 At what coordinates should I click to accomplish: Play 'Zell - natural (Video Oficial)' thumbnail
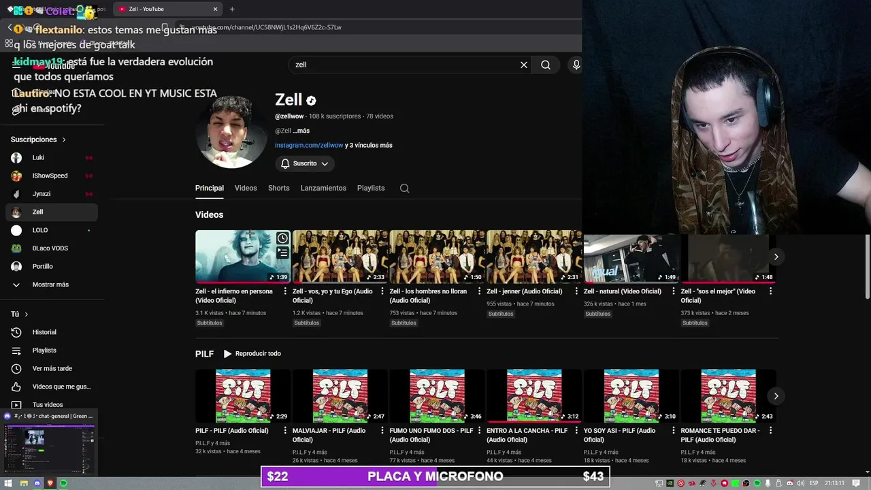point(631,259)
